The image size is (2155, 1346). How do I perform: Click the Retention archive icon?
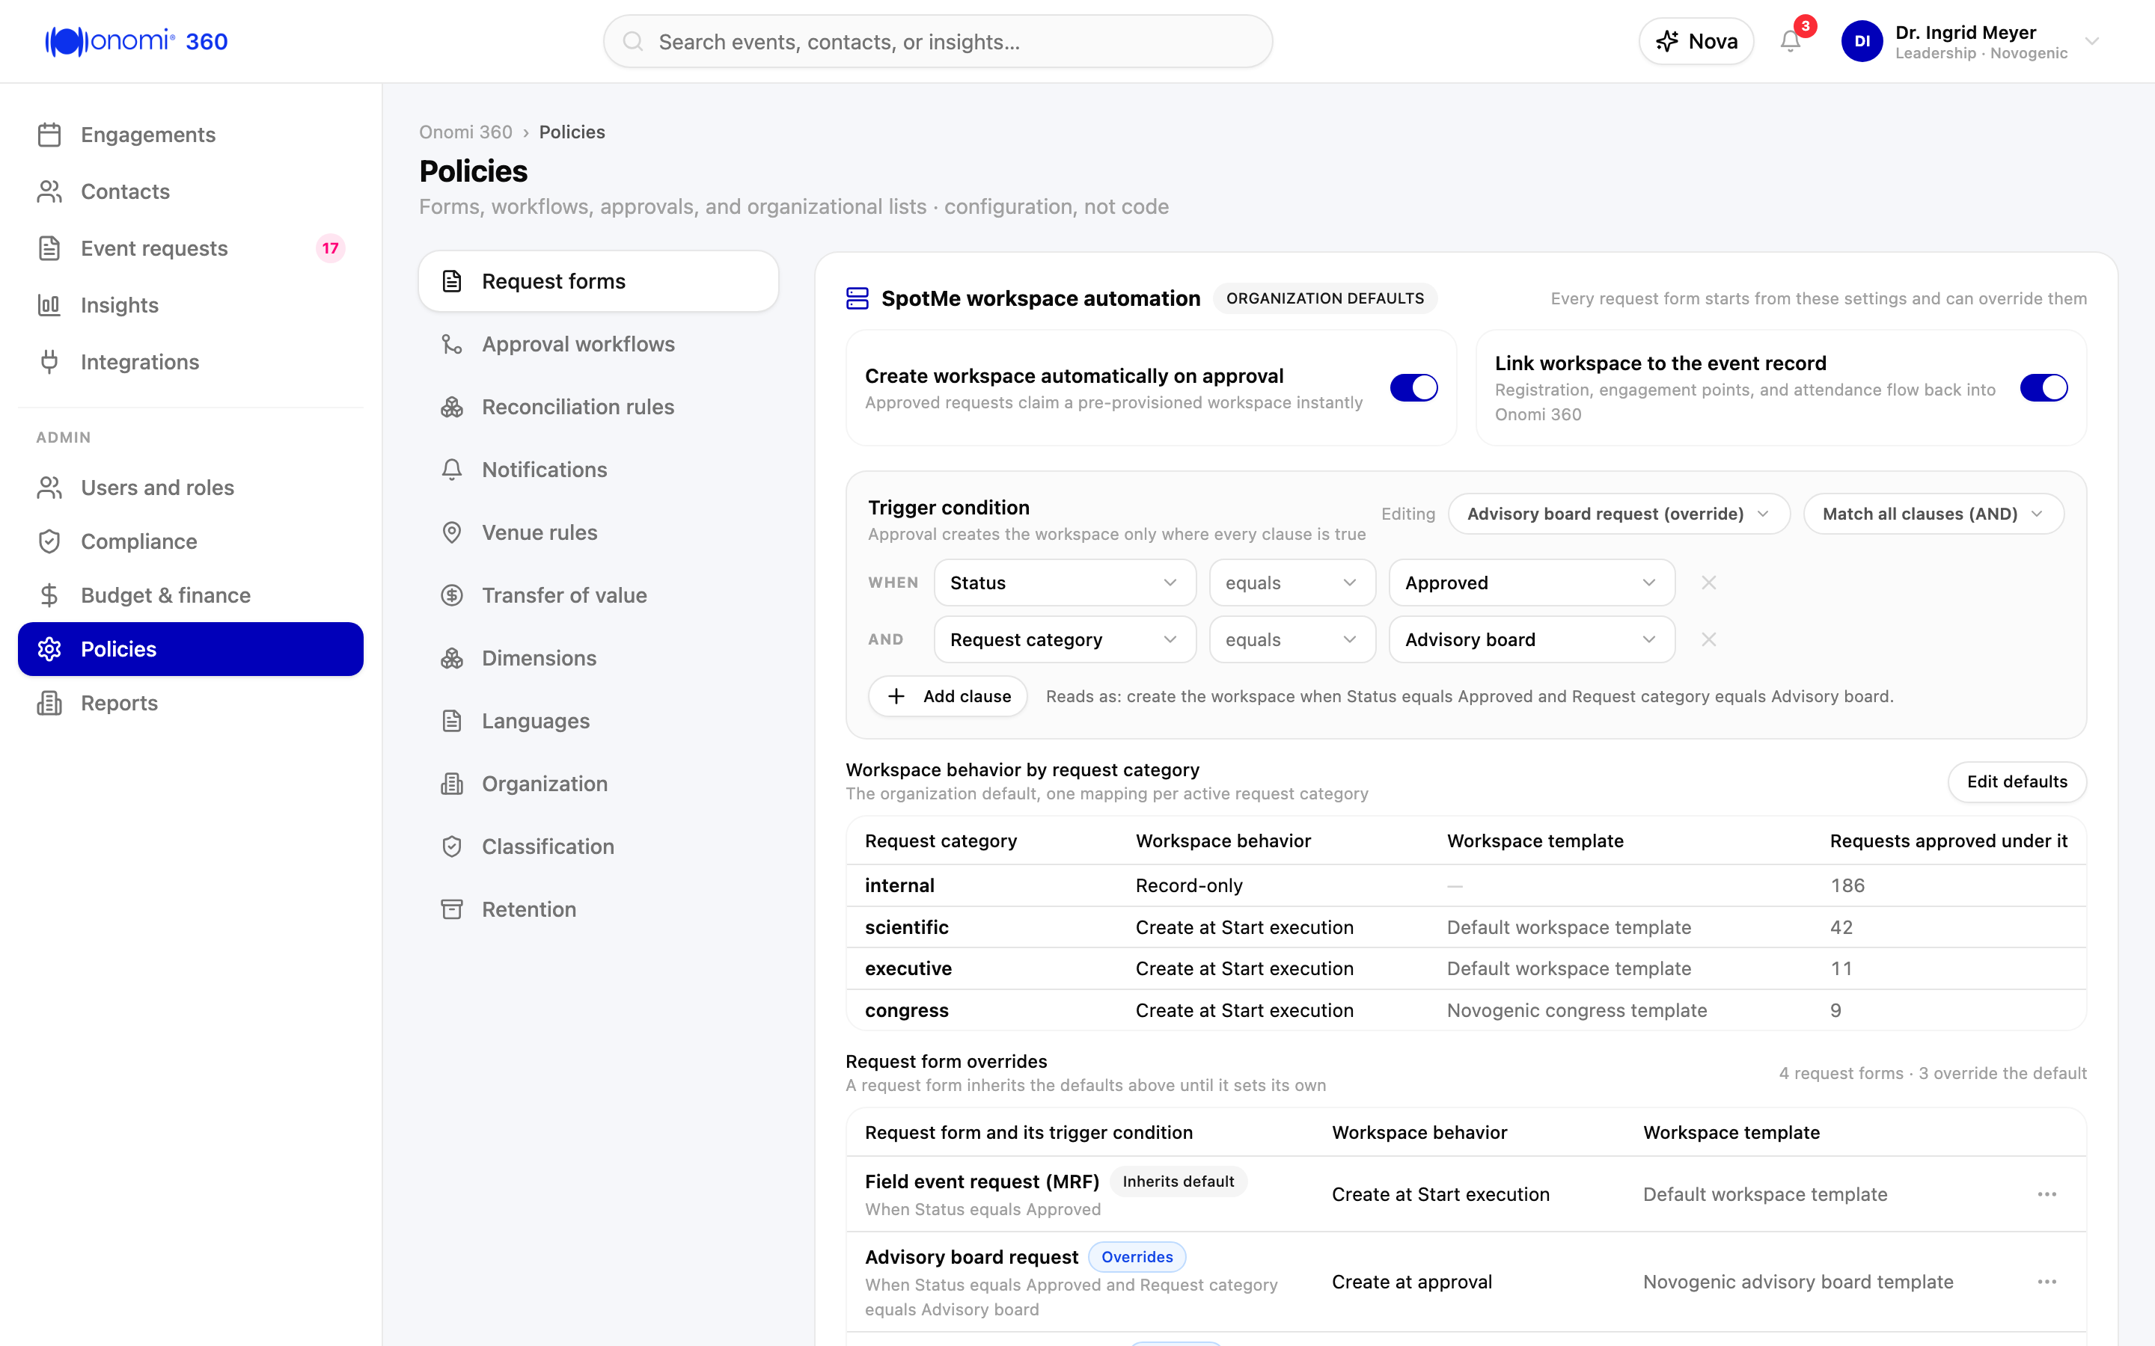point(451,909)
